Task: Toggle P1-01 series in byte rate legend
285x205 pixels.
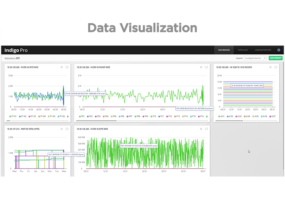Action: [13, 117]
